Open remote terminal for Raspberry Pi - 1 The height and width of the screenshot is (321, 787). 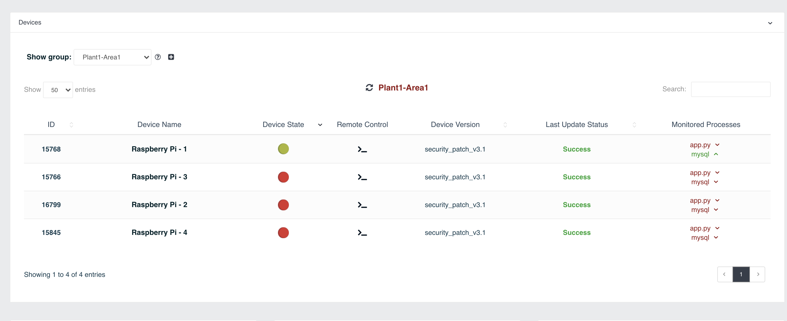pos(362,149)
